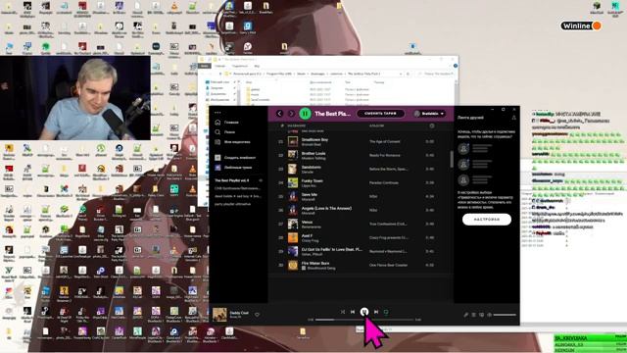The width and height of the screenshot is (627, 353).
Task: Click the blue help icon in File Explorer
Action: pos(455,66)
